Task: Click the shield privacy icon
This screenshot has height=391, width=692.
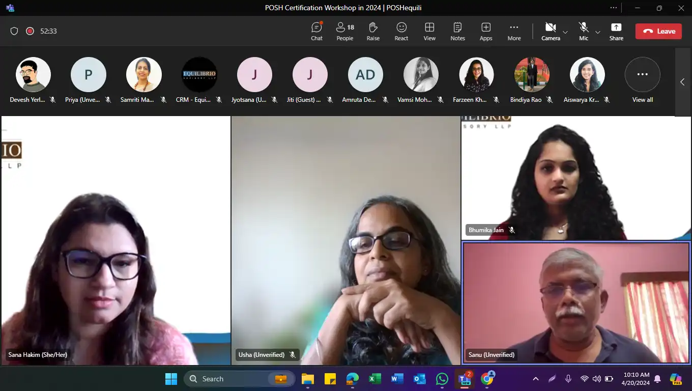Action: click(14, 31)
